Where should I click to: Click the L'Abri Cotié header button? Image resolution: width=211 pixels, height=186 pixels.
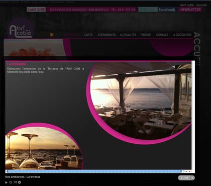[36, 10]
